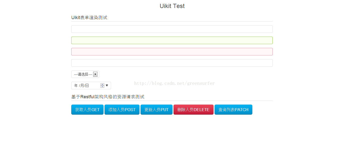
Task: Click the first plain white text input
Action: [x=172, y=29]
